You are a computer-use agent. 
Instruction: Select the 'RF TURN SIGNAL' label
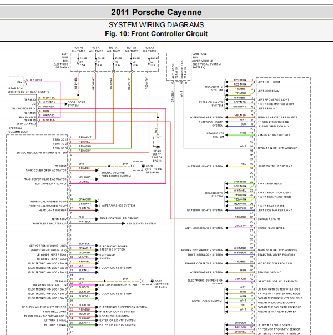56,325
